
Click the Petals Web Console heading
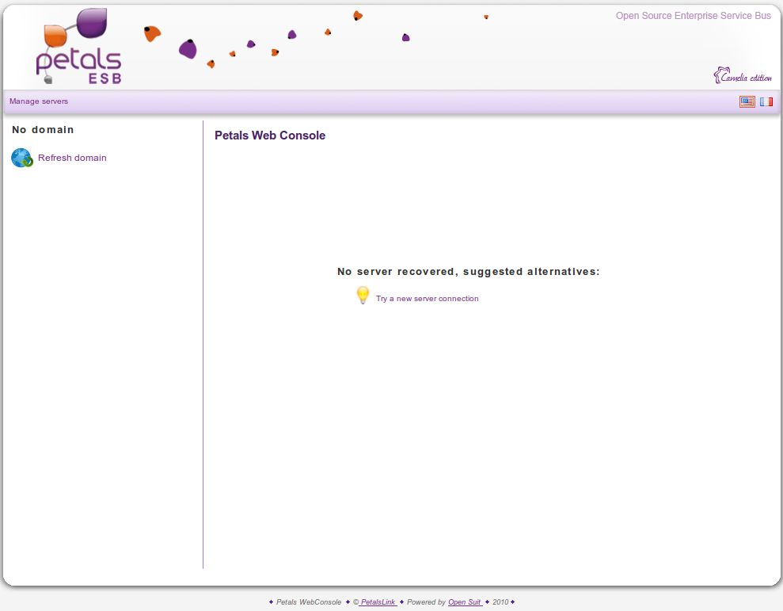click(270, 136)
